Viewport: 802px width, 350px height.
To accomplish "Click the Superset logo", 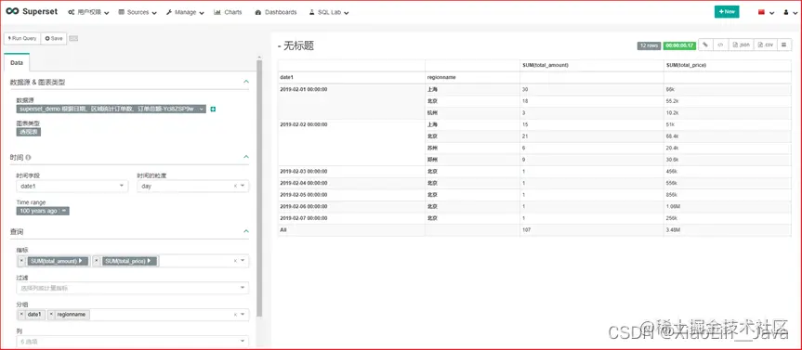I will [x=32, y=12].
